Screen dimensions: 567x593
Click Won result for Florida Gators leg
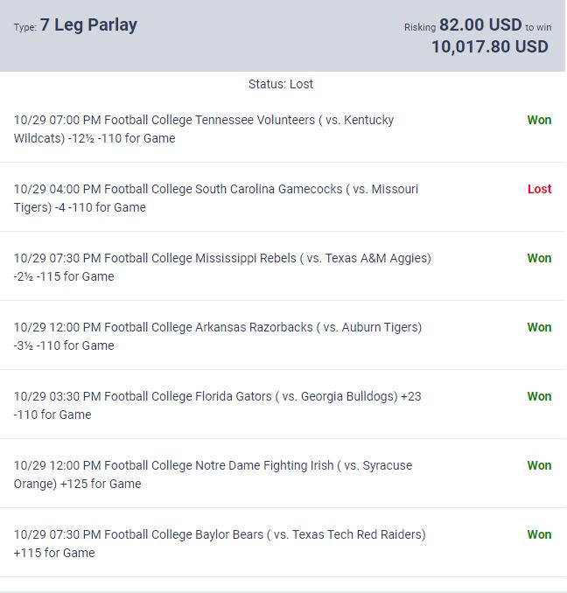[539, 396]
